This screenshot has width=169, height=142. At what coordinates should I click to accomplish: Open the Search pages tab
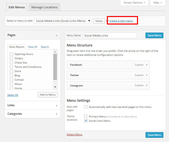click(x=45, y=47)
